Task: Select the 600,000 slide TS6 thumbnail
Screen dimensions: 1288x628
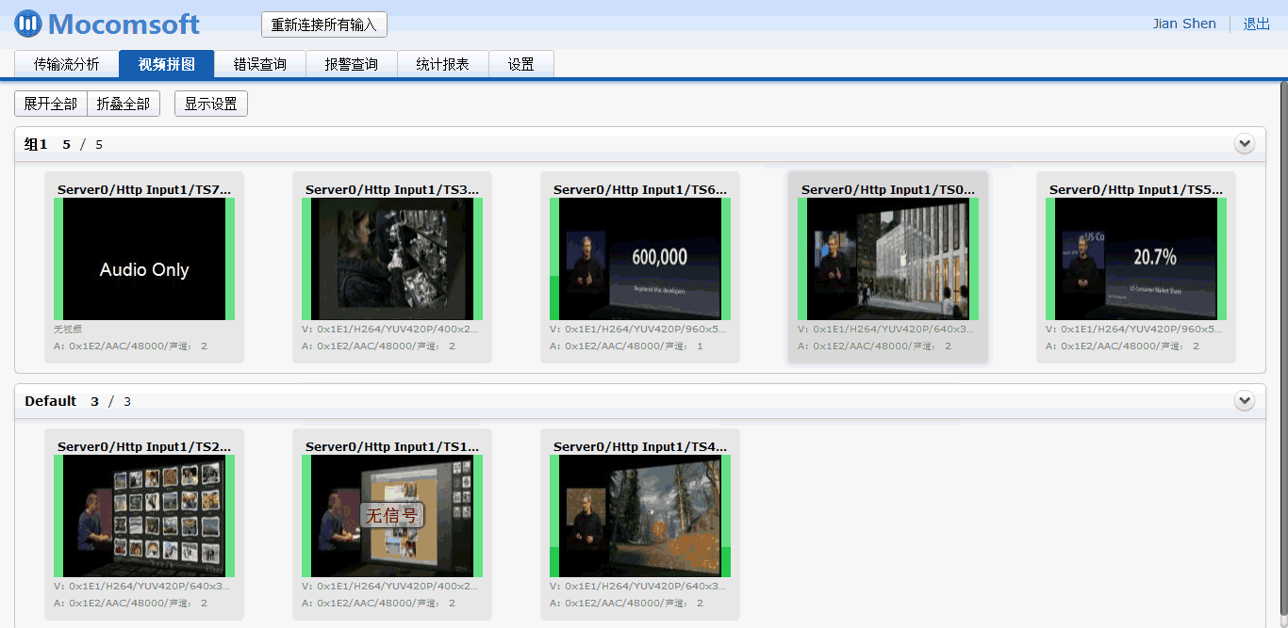Action: (x=639, y=259)
